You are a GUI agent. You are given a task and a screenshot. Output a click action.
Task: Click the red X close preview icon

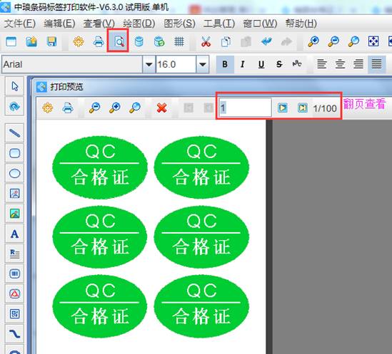(162, 108)
